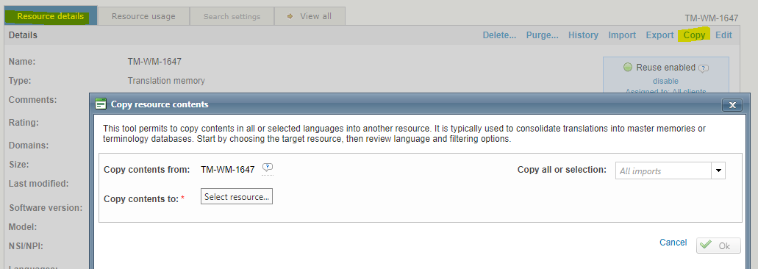Open the Copy all or selection dropdown arrow
Viewport: 758px width, 269px height.
(x=718, y=171)
